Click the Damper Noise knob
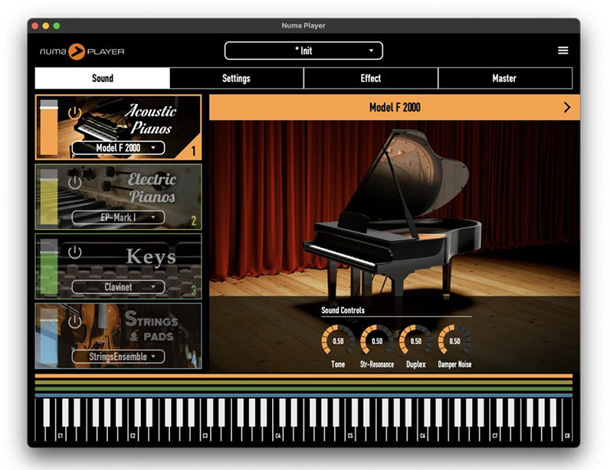The width and height of the screenshot is (610, 470). point(454,341)
